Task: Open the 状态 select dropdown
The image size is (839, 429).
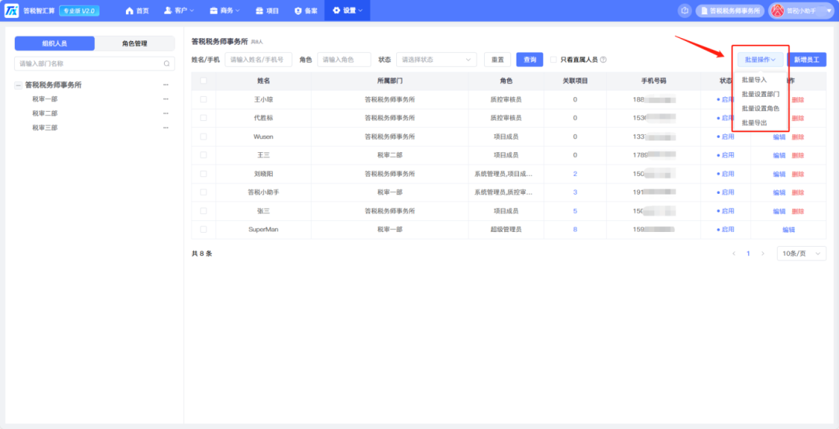Action: (x=436, y=60)
